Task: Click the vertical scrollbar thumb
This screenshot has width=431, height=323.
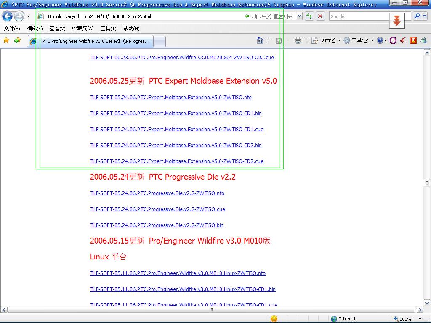Action: point(427,183)
